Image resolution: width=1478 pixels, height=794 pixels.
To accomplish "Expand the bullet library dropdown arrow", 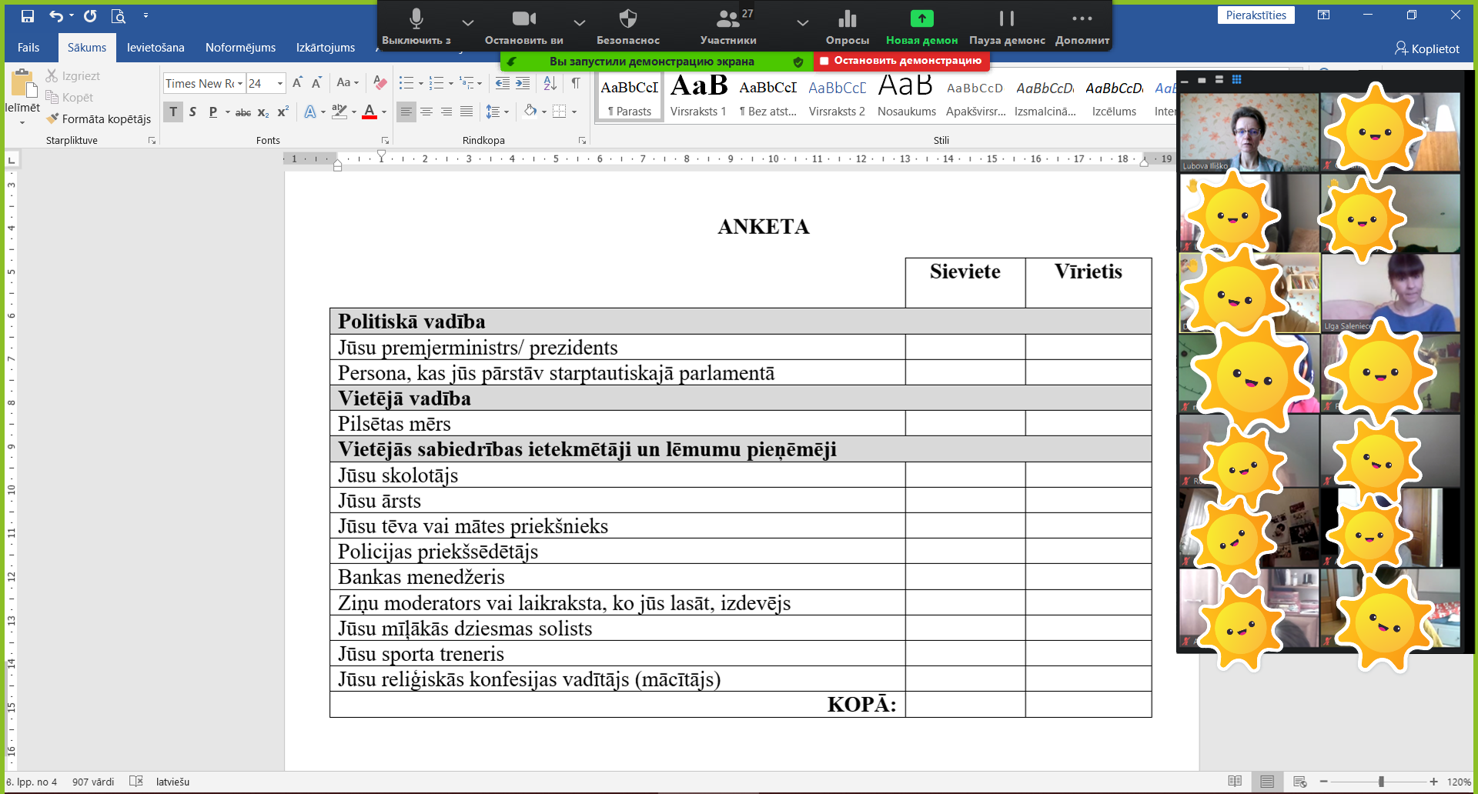I will (x=420, y=83).
